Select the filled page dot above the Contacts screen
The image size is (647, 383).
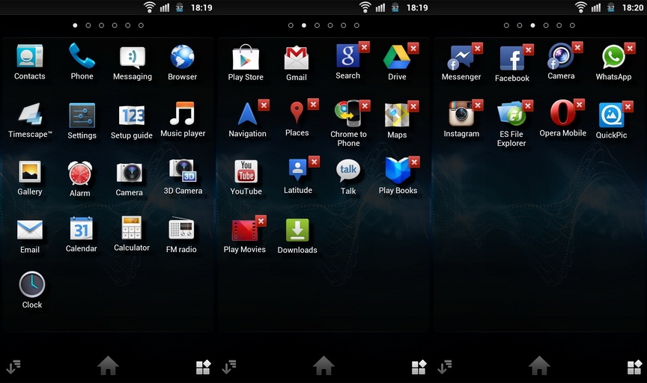[x=75, y=25]
